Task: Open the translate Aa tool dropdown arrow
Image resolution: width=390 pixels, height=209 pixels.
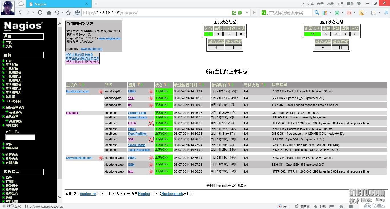Action: tap(355, 13)
